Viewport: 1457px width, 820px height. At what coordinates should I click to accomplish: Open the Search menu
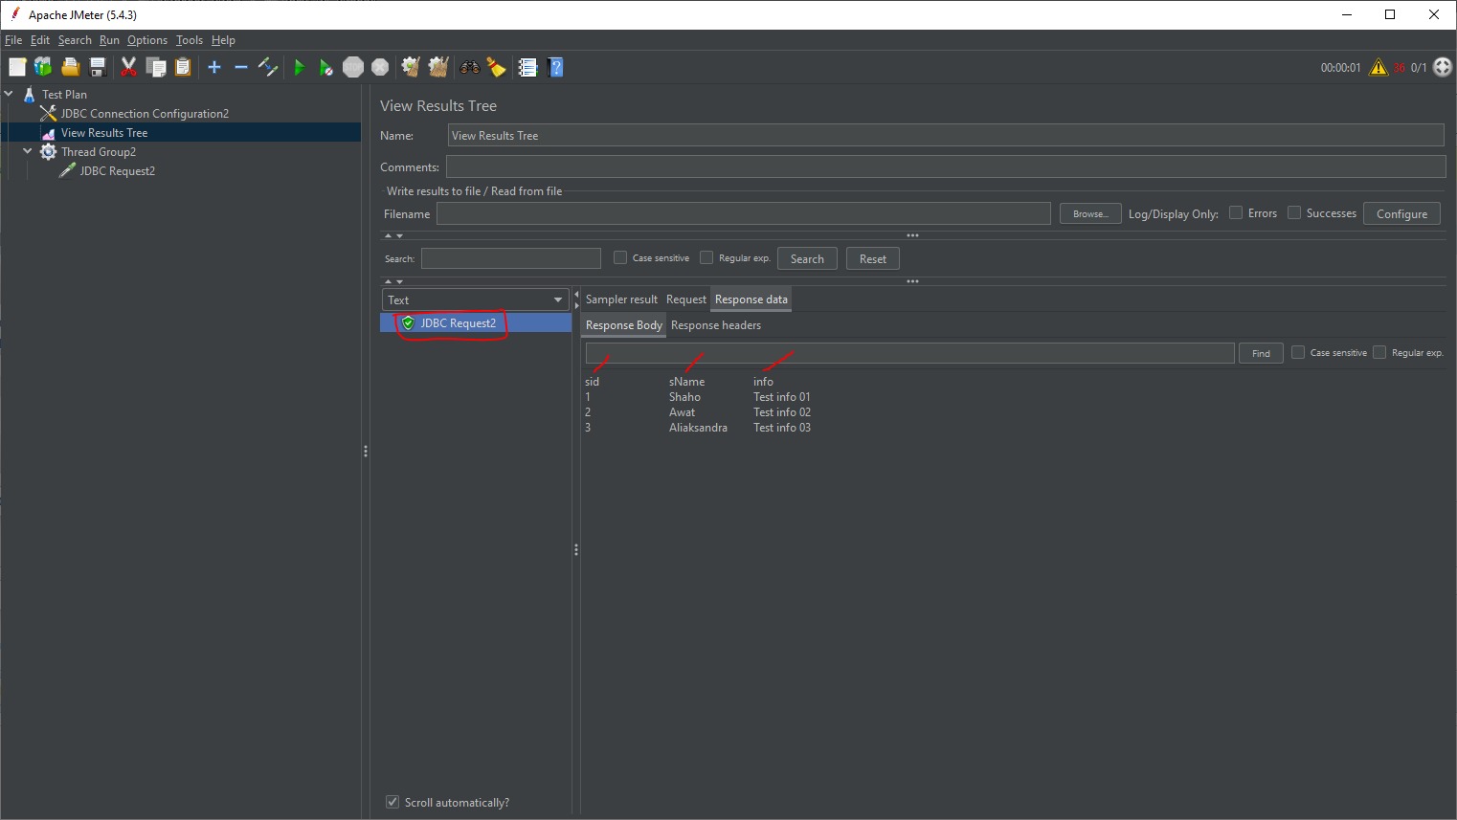(75, 40)
